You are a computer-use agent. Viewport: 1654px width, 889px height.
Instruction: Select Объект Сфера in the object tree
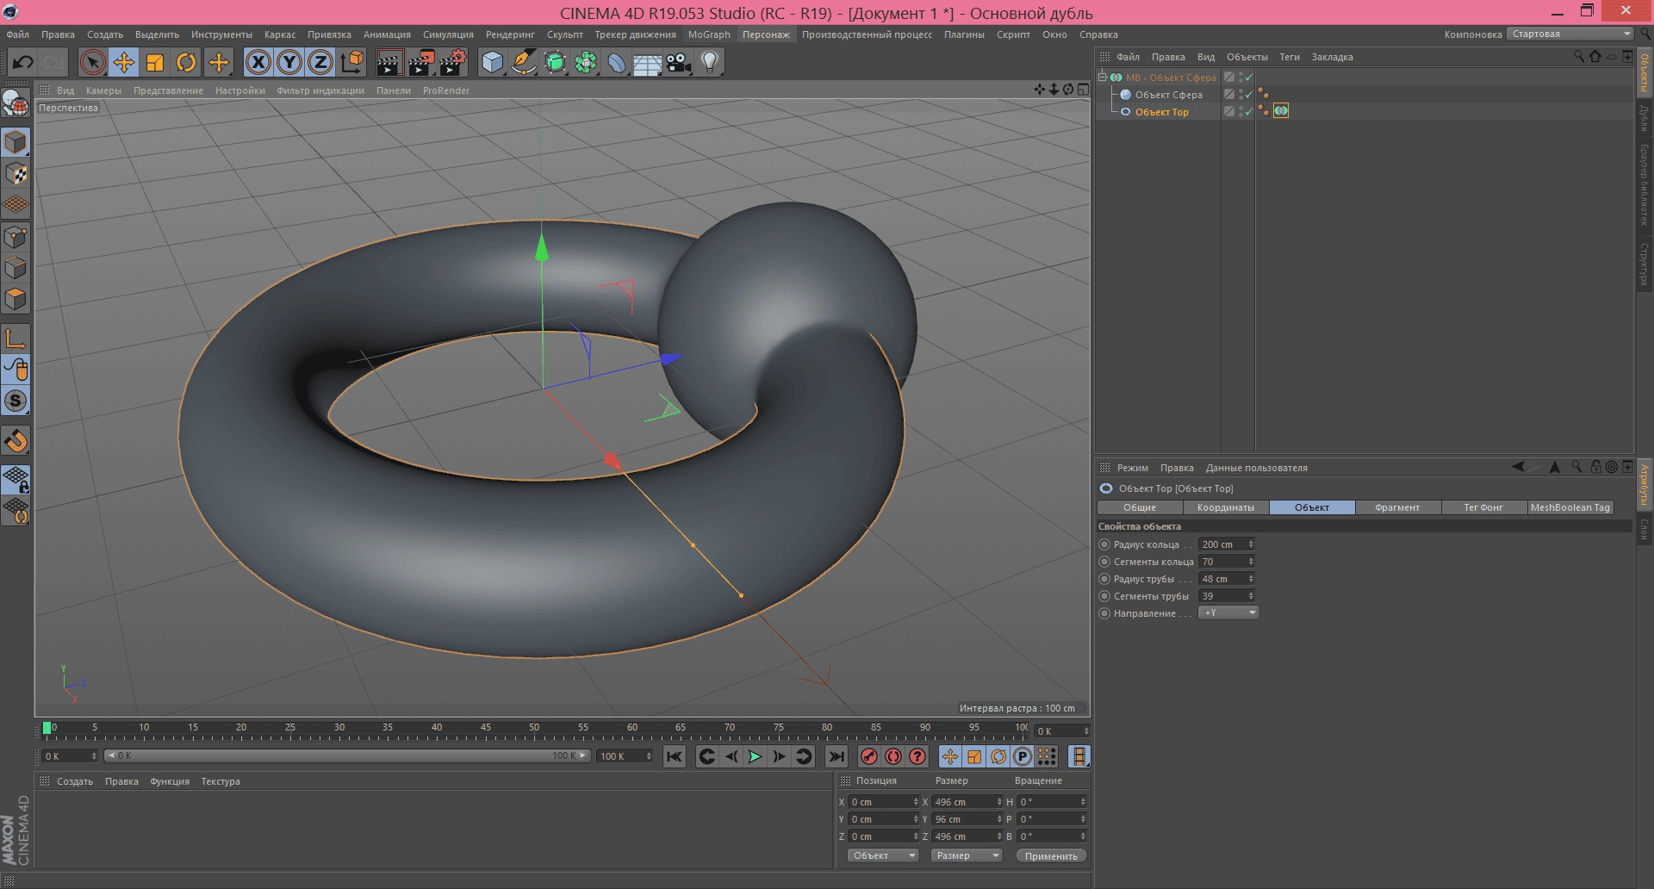tap(1168, 95)
